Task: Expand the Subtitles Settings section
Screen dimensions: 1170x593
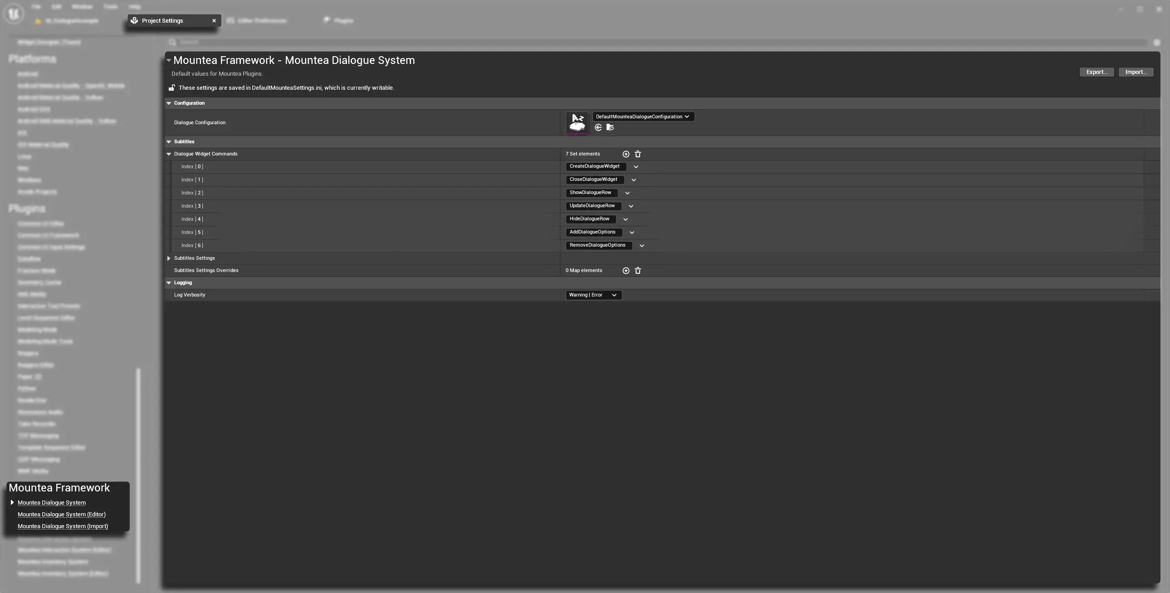Action: pyautogui.click(x=168, y=258)
